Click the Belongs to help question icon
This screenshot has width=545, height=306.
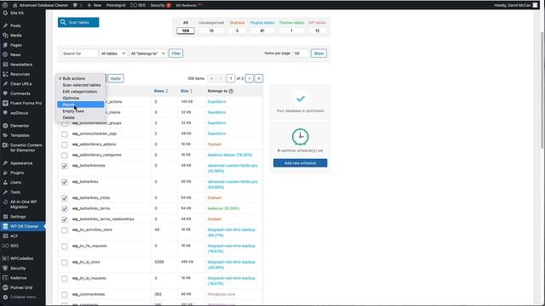point(231,91)
